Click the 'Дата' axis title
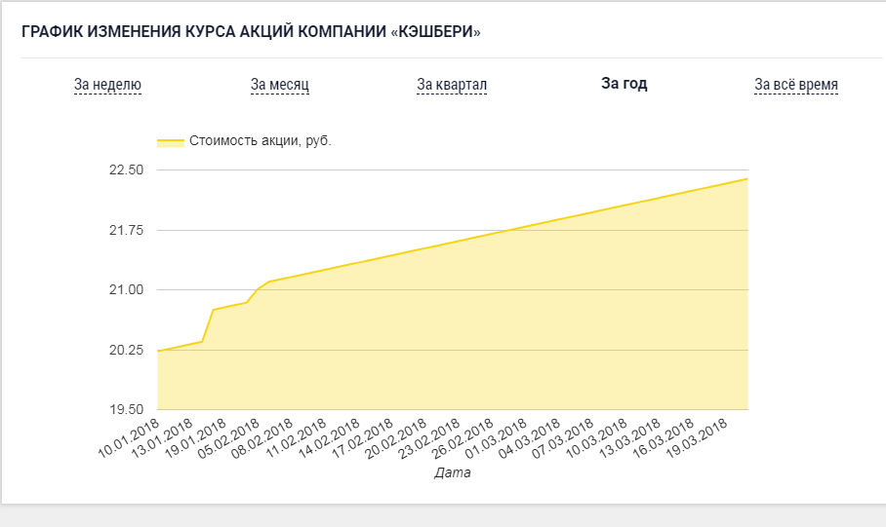The height and width of the screenshot is (527, 886). pos(453,472)
